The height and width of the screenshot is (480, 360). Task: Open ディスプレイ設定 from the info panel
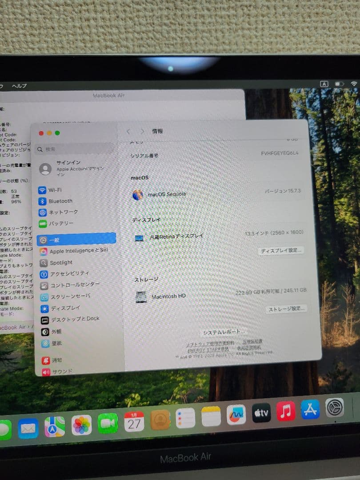(x=281, y=251)
